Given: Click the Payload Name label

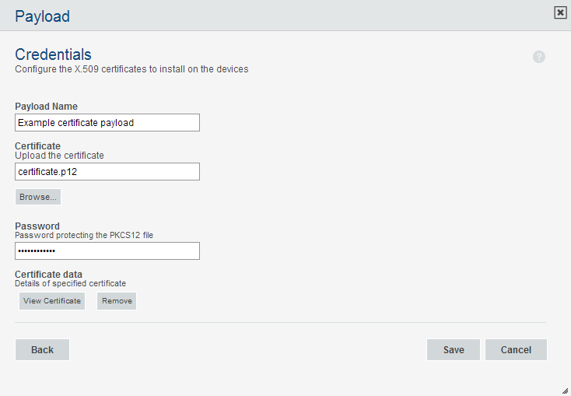Looking at the screenshot, I should 46,107.
